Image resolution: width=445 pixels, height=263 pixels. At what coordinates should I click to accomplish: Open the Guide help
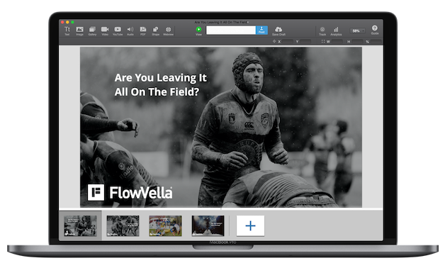(x=375, y=30)
